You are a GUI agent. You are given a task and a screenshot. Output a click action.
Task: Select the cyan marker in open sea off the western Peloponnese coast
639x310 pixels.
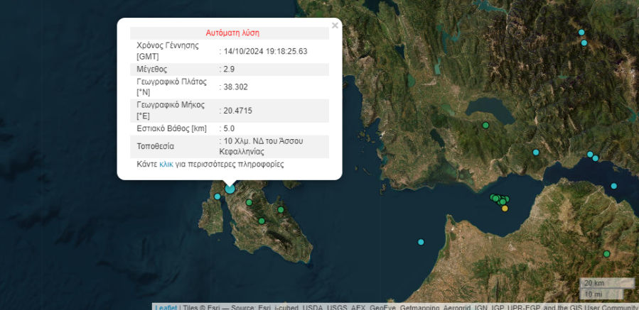[421, 242]
